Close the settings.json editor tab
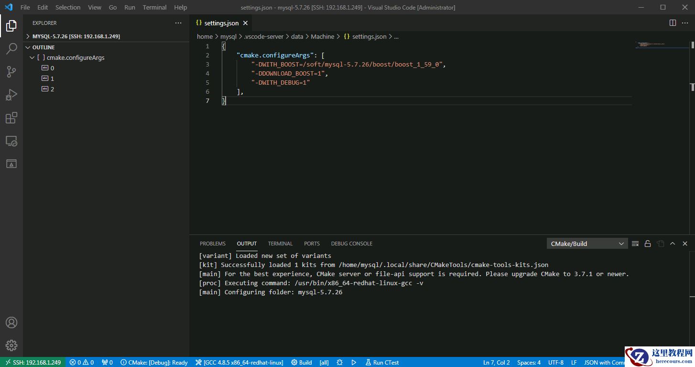Image resolution: width=695 pixels, height=367 pixels. (x=245, y=23)
